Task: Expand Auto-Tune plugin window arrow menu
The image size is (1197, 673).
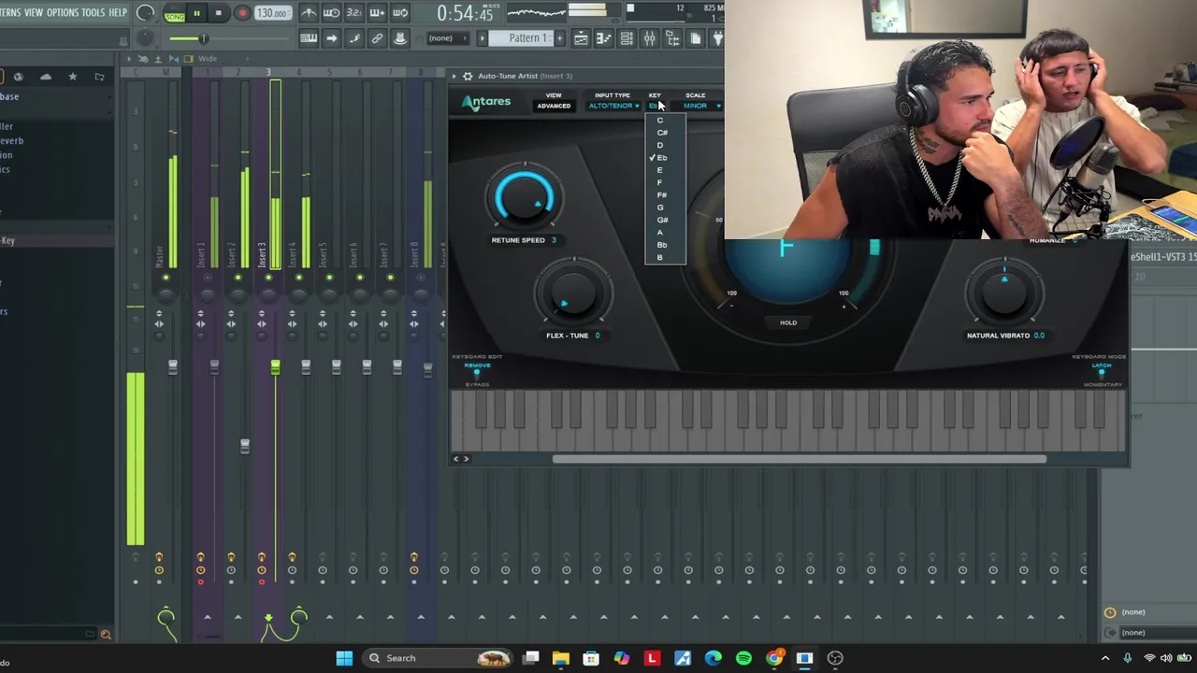Action: tap(454, 76)
